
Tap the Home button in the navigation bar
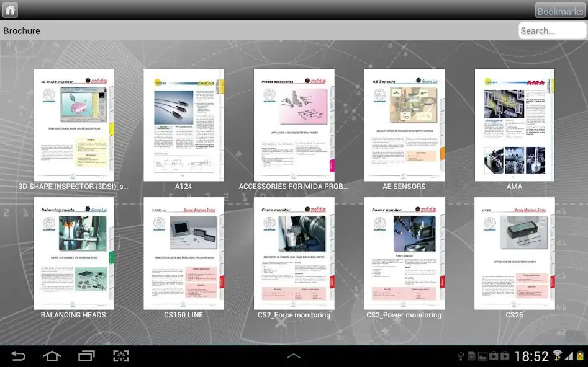pyautogui.click(x=52, y=356)
